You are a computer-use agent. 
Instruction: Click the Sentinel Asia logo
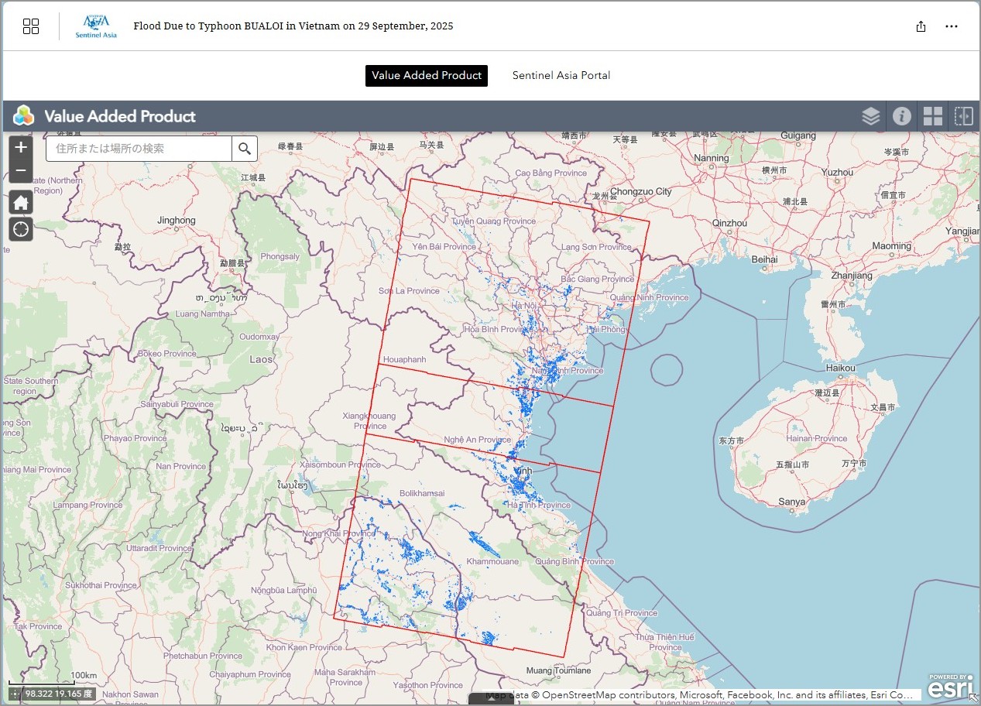pos(96,26)
